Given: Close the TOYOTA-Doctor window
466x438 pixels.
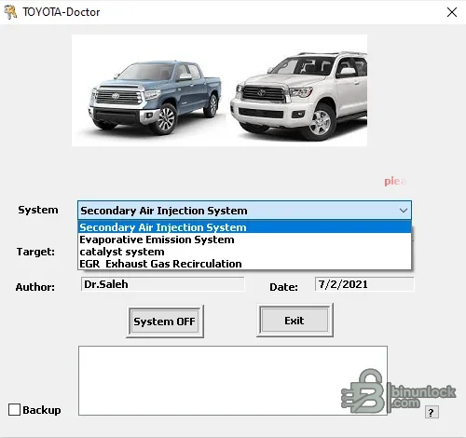Looking at the screenshot, I should [x=452, y=12].
